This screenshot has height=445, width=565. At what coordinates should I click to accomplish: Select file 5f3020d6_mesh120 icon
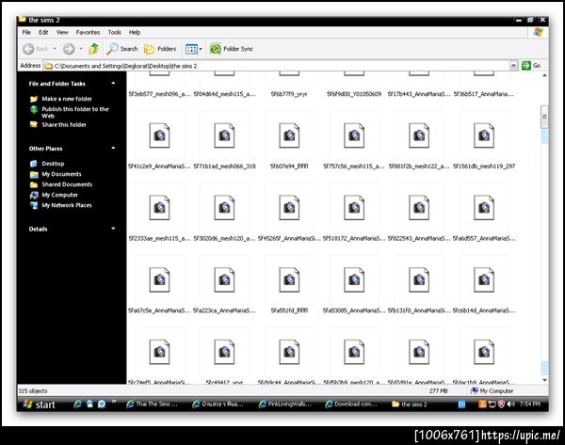(x=224, y=207)
